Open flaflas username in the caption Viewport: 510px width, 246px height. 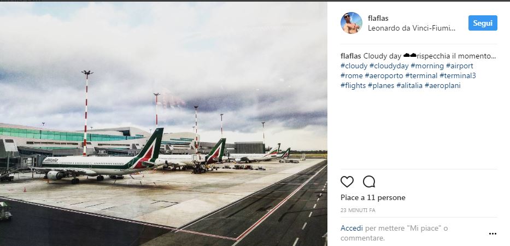350,56
